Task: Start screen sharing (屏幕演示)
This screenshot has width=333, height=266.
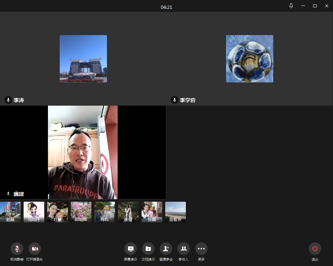Action: (130, 249)
